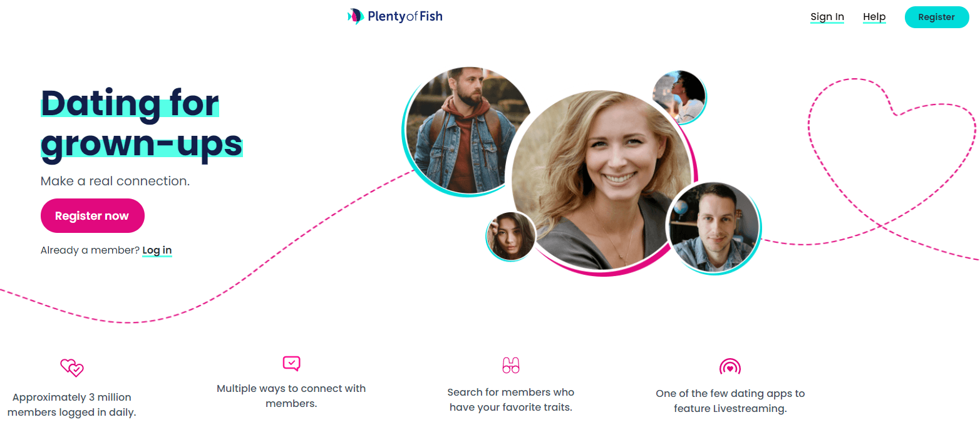980x437 pixels.
Task: Click the Livestreaming feature description text
Action: [x=730, y=401]
